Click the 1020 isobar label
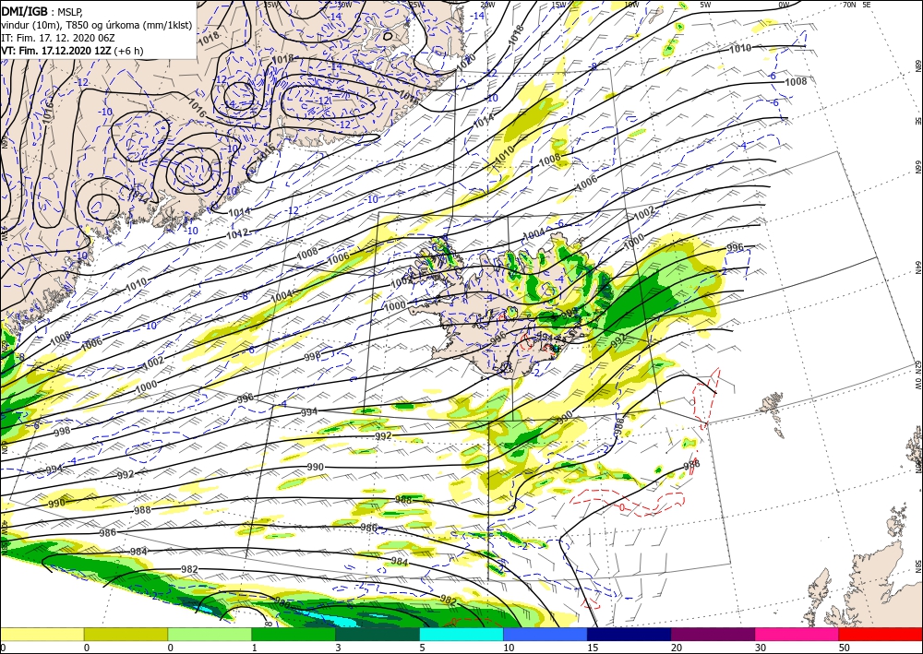923x654 pixels. coord(467,62)
